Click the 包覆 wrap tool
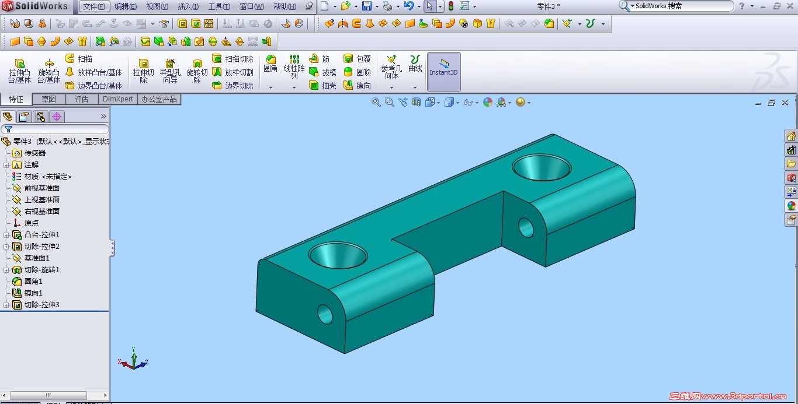Image resolution: width=798 pixels, height=404 pixels. (x=357, y=59)
